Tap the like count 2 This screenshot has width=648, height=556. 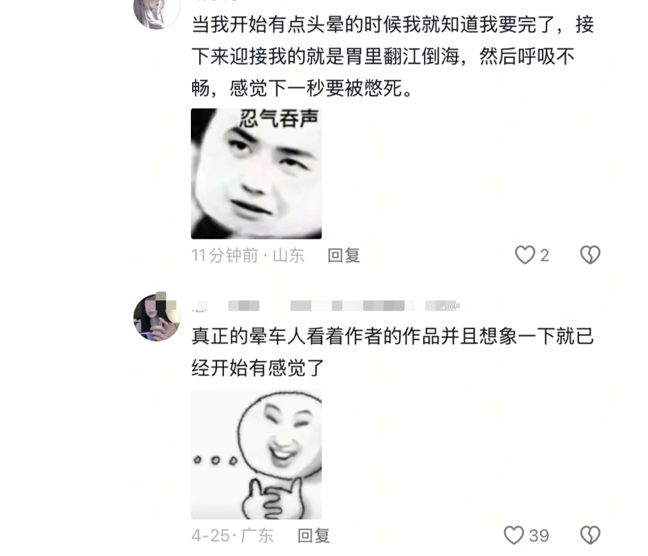coord(545,255)
